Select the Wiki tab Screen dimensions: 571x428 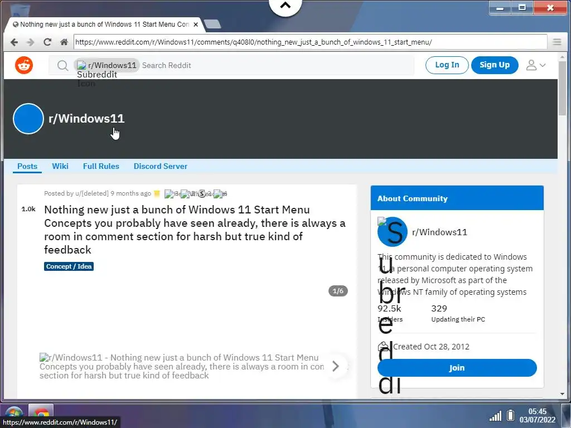60,166
